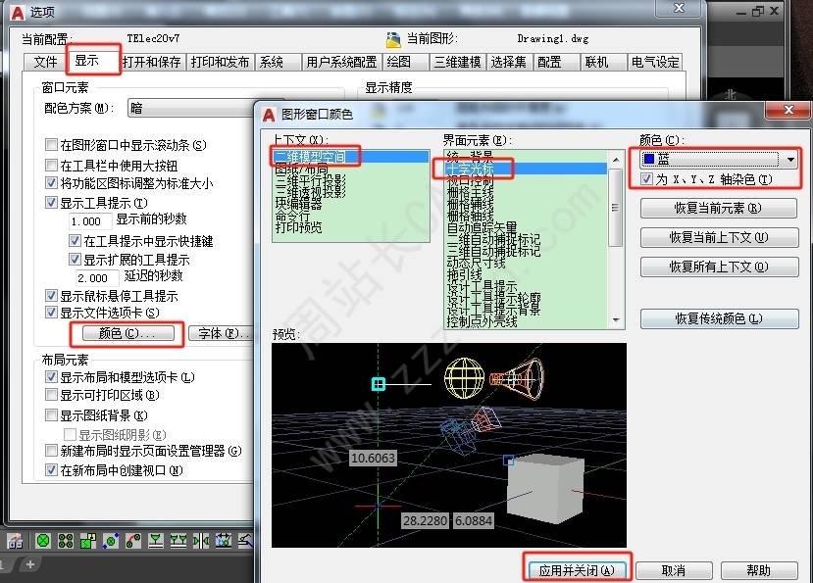Click the blue color swatch in 颜色 box

pos(649,159)
